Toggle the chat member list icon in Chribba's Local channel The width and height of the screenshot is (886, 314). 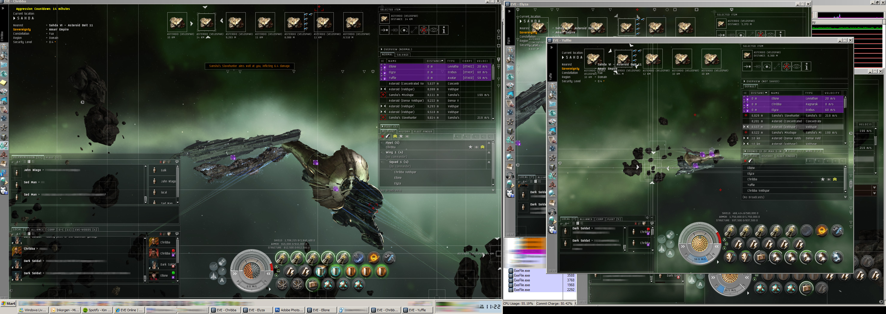[169, 234]
